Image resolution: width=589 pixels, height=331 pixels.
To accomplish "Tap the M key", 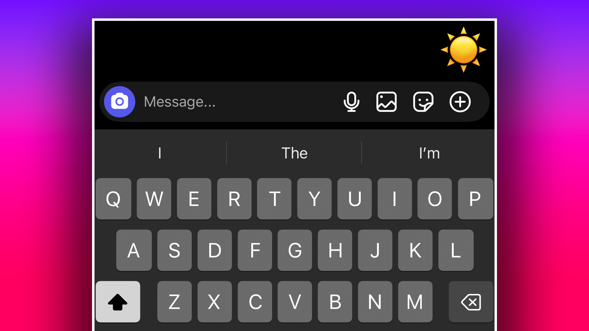I will [415, 302].
